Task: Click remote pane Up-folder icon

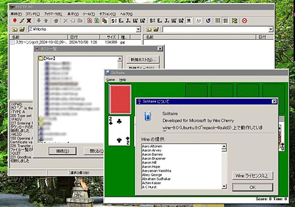Action: point(149,29)
